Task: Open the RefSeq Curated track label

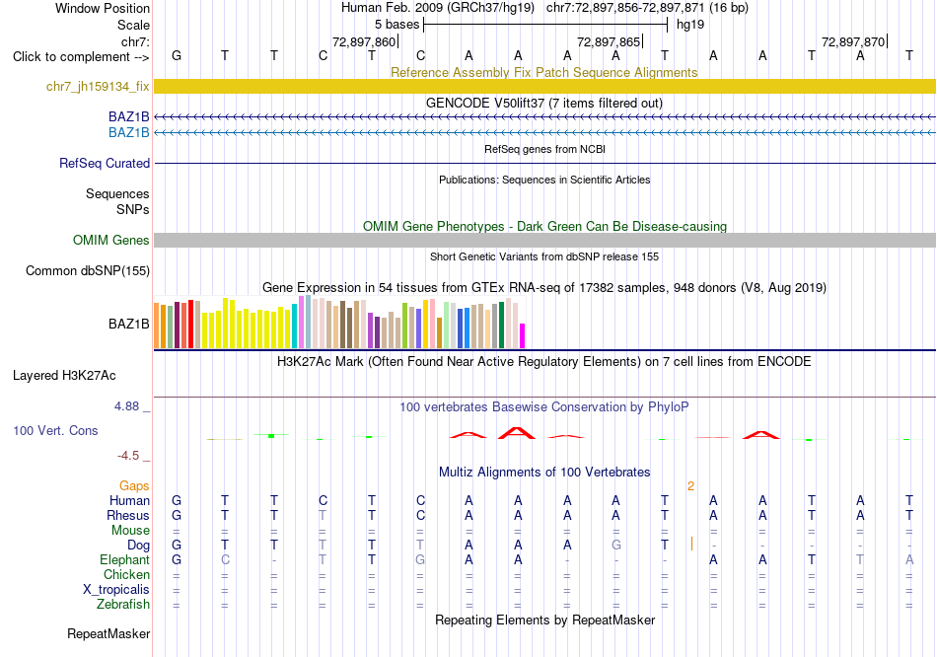Action: (104, 163)
